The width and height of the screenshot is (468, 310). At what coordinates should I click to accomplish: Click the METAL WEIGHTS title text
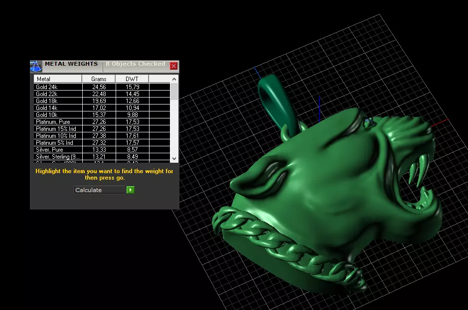(x=71, y=64)
